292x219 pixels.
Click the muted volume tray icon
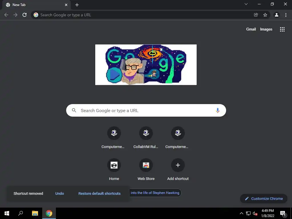(x=255, y=213)
